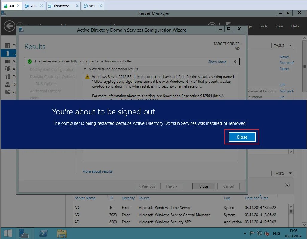Sort events by Log column
Viewport: 307px width, 239px height.
click(227, 198)
